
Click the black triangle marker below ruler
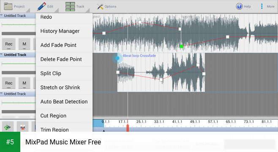pos(104,131)
